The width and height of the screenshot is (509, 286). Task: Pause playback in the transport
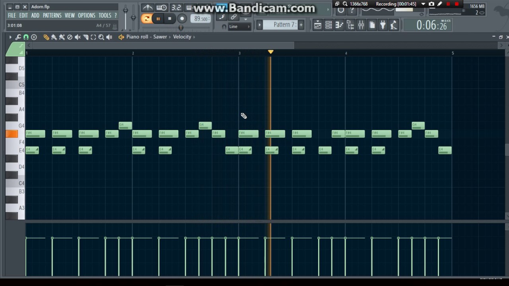pyautogui.click(x=158, y=19)
